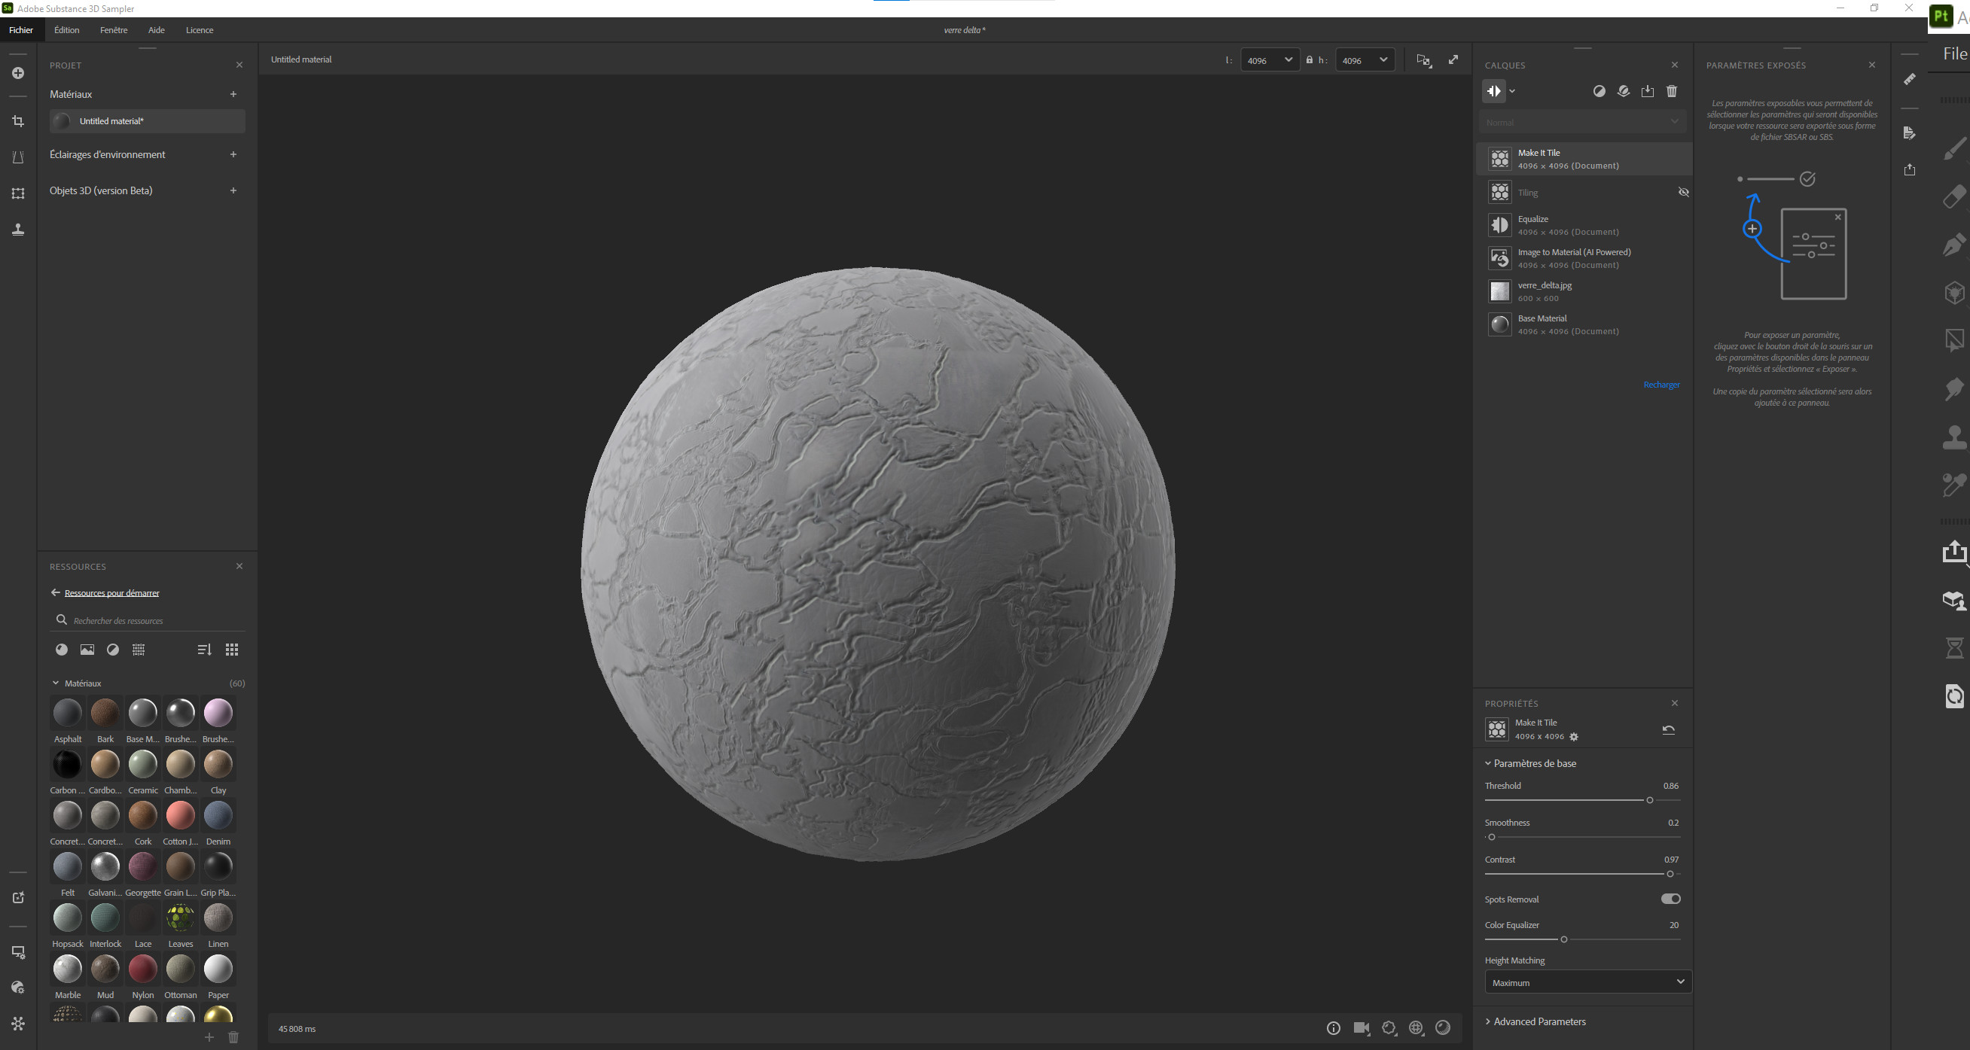Show the hidden Tiling layer
The width and height of the screenshot is (1970, 1050).
pos(1683,192)
